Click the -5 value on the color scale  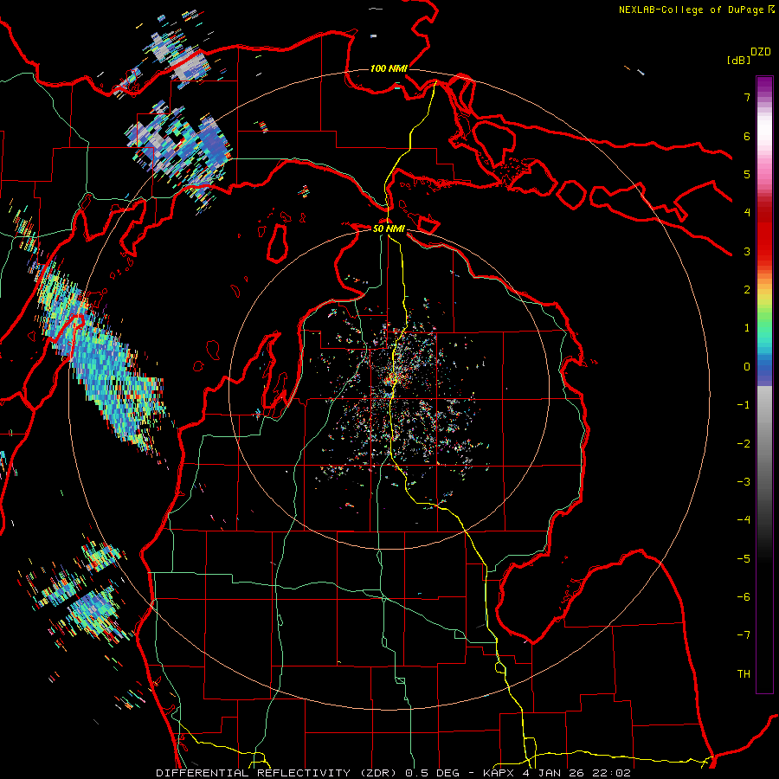pos(744,559)
